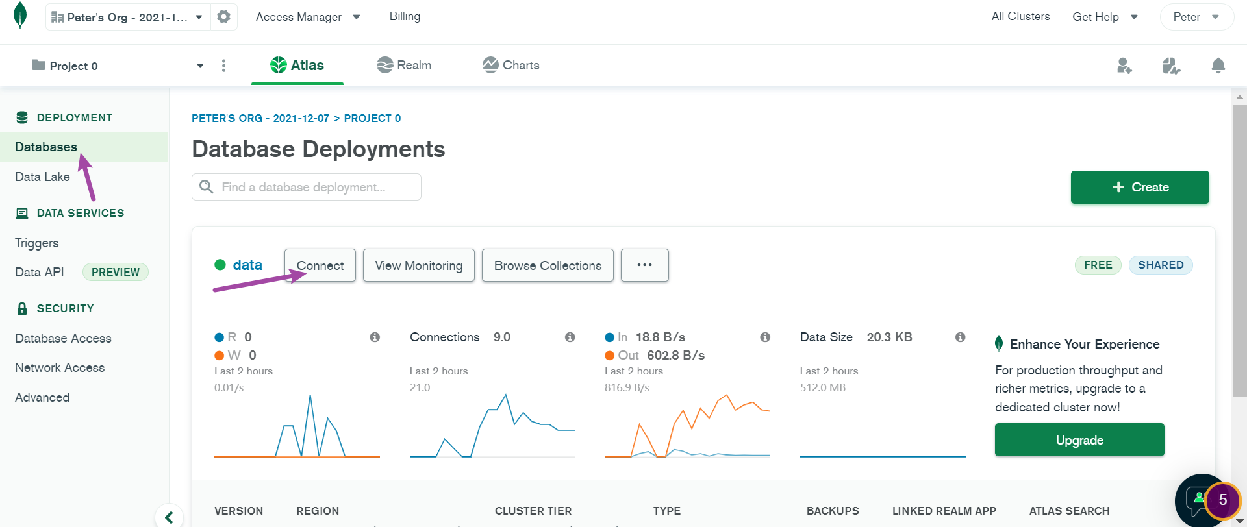Click info icon for network In/Out chart
The width and height of the screenshot is (1247, 527).
765,337
